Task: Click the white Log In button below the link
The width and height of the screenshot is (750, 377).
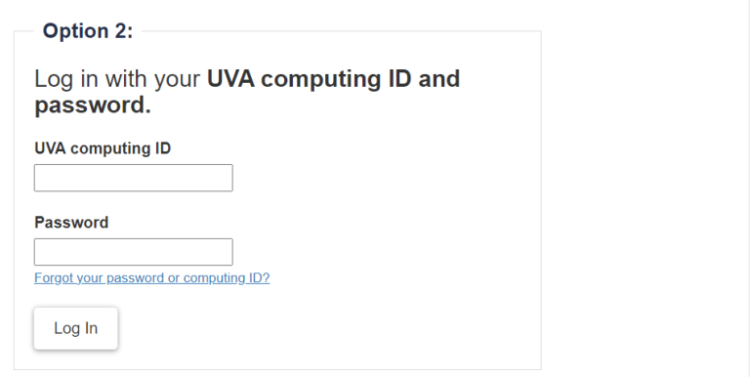Action: coord(75,328)
